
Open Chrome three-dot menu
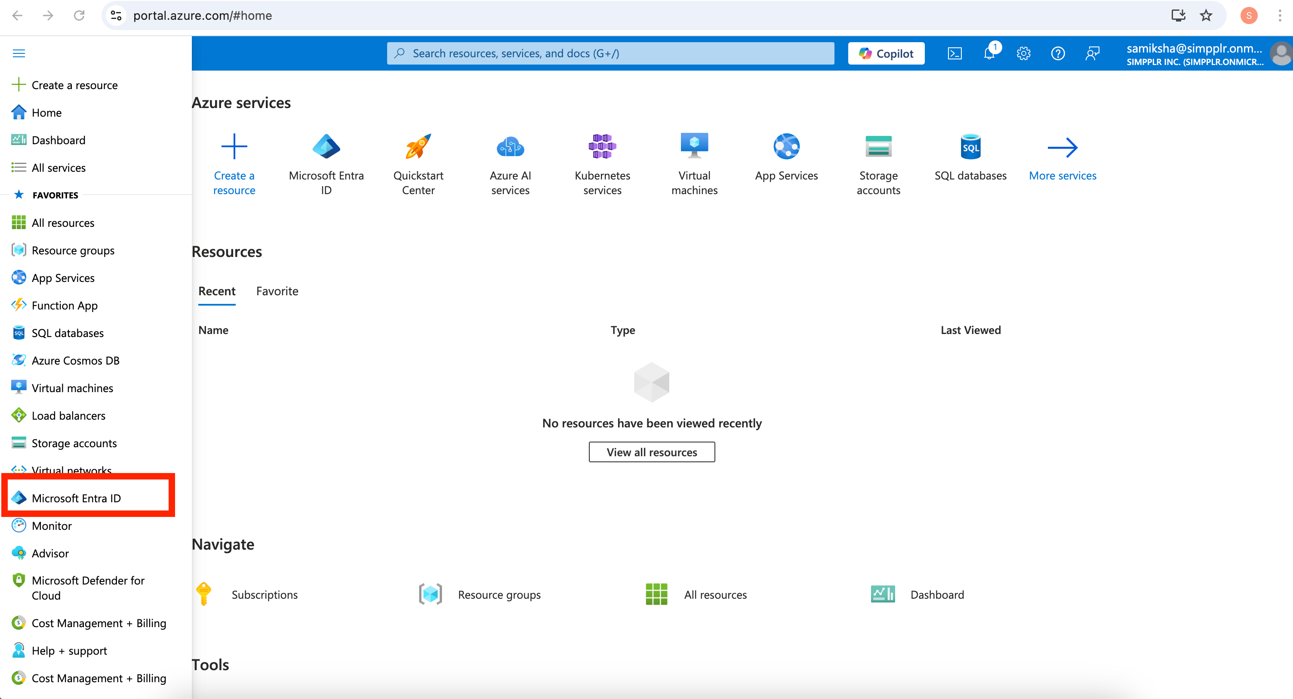(x=1279, y=15)
